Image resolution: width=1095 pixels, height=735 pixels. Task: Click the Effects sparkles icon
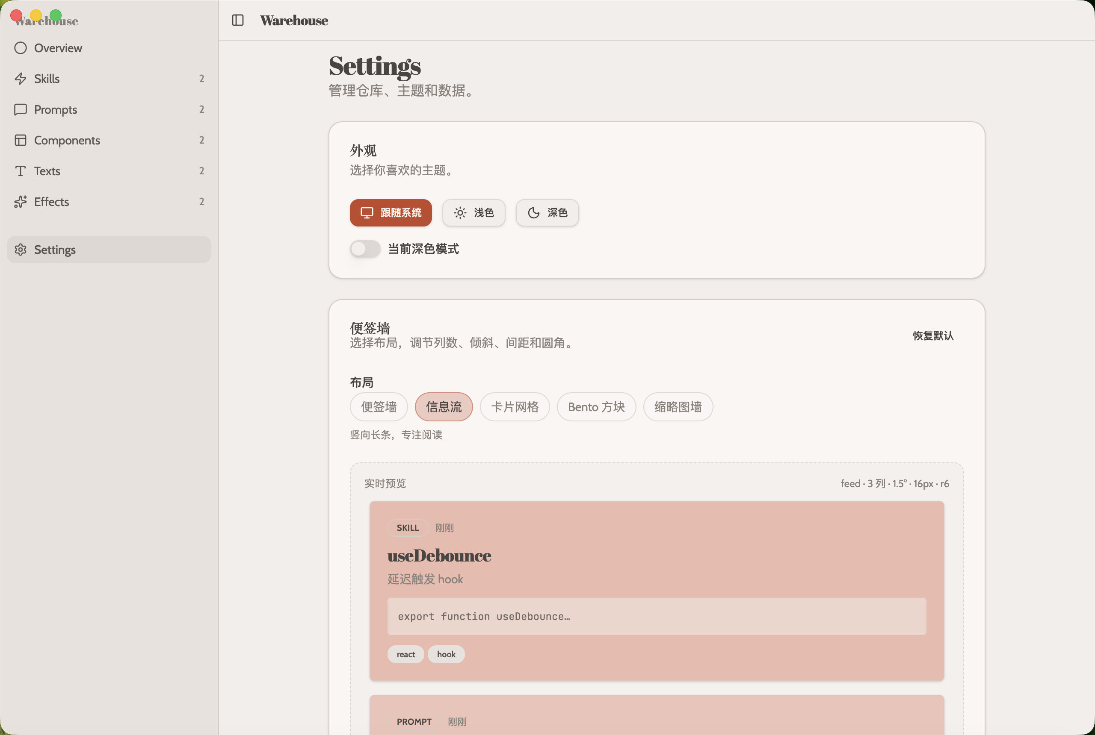pos(20,202)
